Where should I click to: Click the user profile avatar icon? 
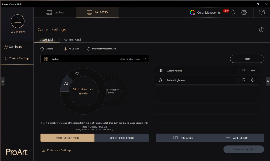click(x=18, y=21)
